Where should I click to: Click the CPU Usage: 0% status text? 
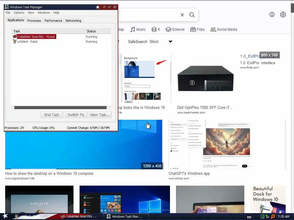pos(44,128)
